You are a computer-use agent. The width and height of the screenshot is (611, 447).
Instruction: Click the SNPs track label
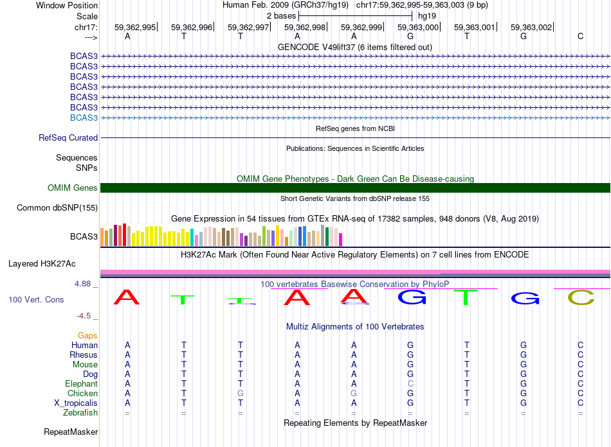pos(87,168)
